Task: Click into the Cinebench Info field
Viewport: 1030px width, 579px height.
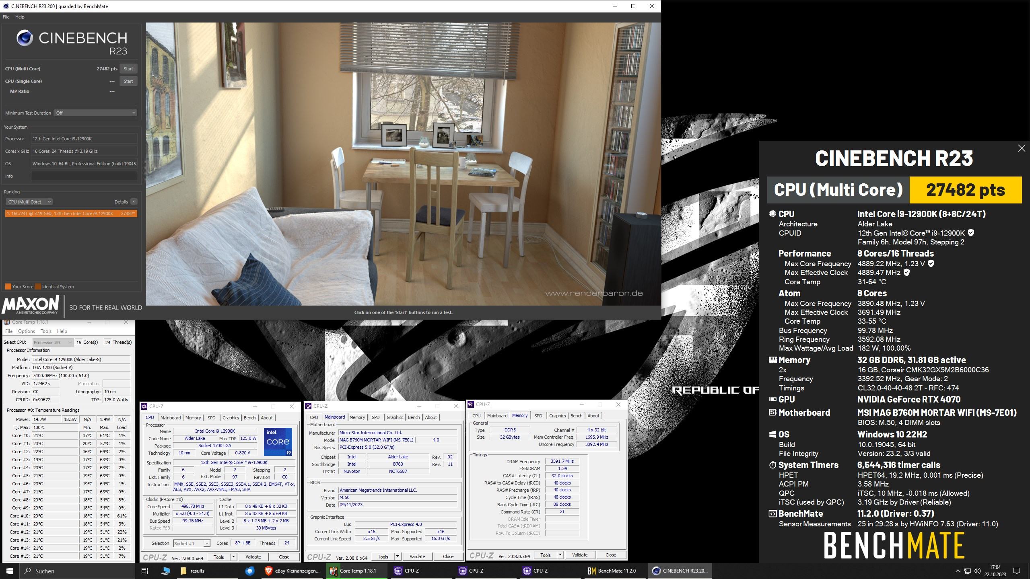Action: click(x=84, y=176)
